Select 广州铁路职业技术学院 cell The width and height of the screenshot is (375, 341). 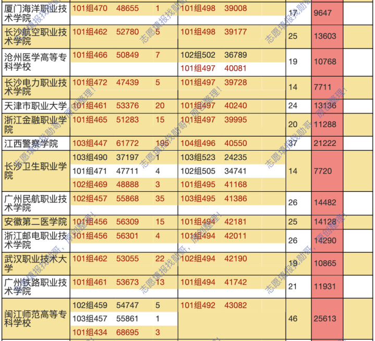pyautogui.click(x=35, y=287)
